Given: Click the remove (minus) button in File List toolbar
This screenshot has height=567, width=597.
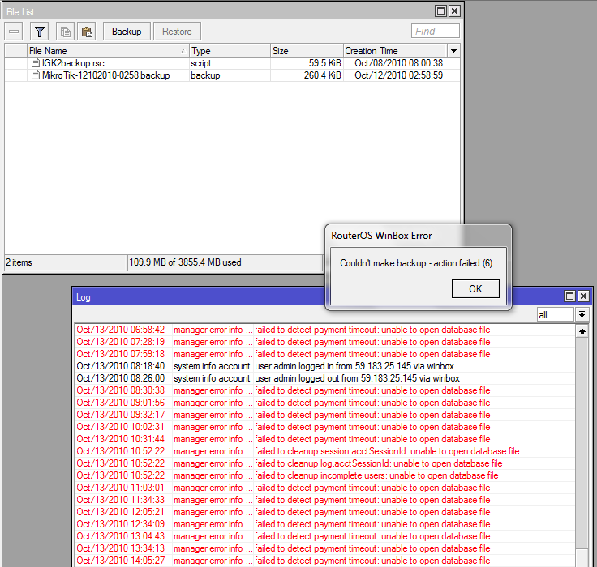Looking at the screenshot, I should [x=14, y=31].
